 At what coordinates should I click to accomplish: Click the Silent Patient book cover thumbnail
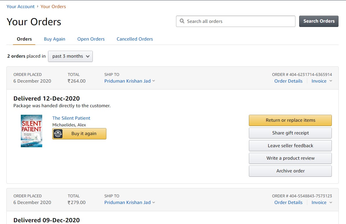click(31, 131)
